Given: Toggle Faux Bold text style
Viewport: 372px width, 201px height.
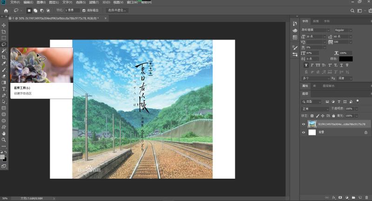Looking at the screenshot, I should [x=306, y=65].
